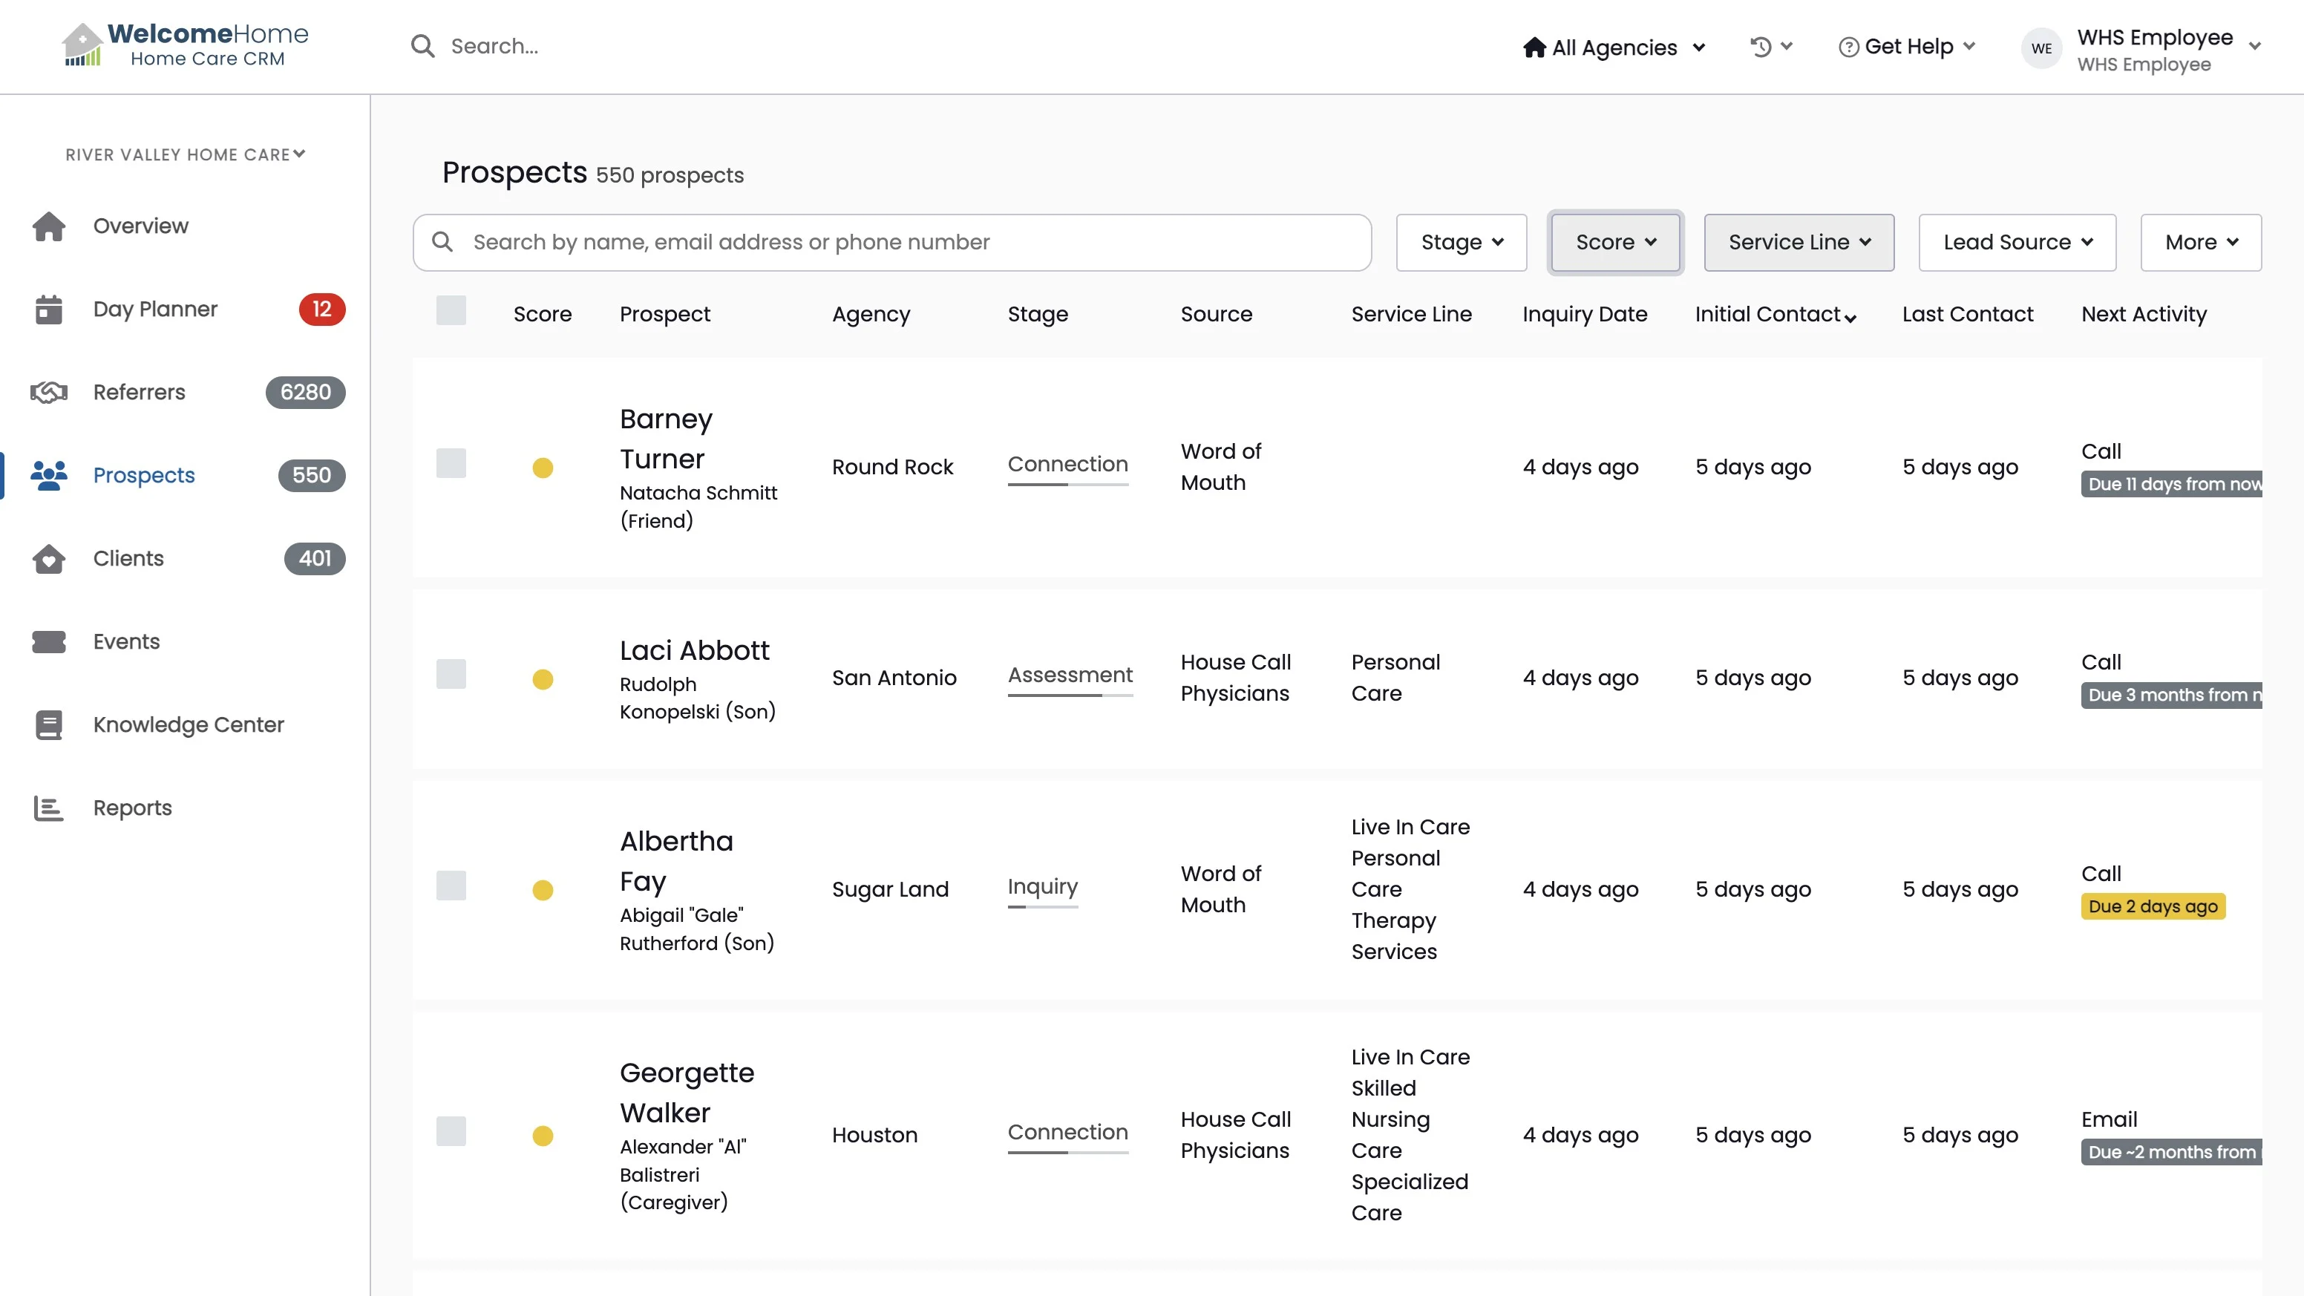This screenshot has width=2304, height=1296.
Task: Click the Knowledge Center book icon
Action: point(48,725)
